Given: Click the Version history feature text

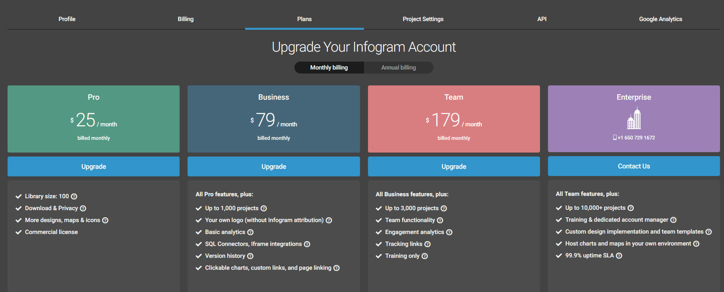Looking at the screenshot, I should pyautogui.click(x=225, y=256).
